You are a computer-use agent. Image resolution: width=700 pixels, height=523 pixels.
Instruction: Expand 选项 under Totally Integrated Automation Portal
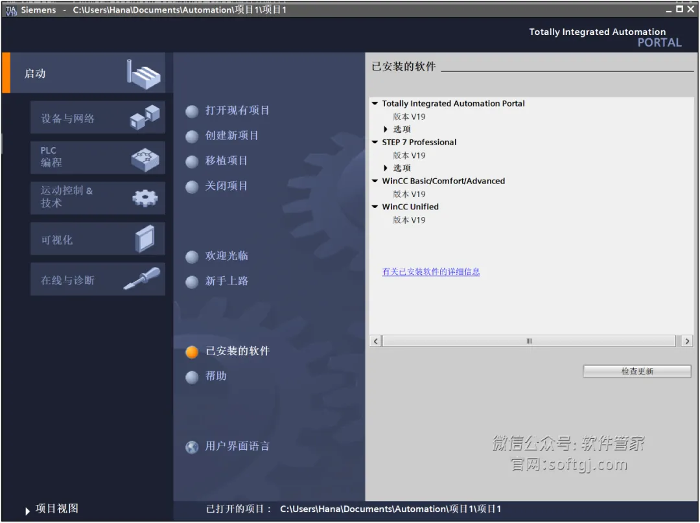385,130
